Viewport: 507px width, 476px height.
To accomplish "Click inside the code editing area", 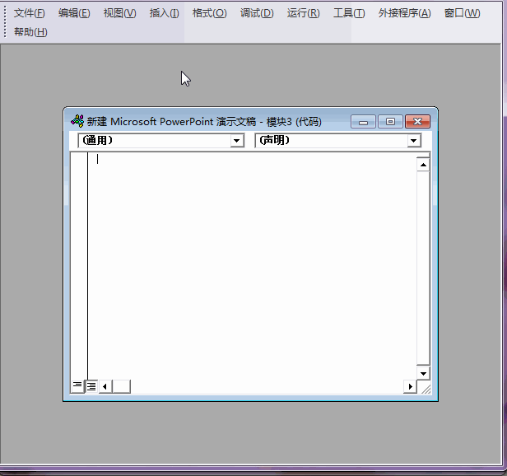I will pyautogui.click(x=252, y=265).
